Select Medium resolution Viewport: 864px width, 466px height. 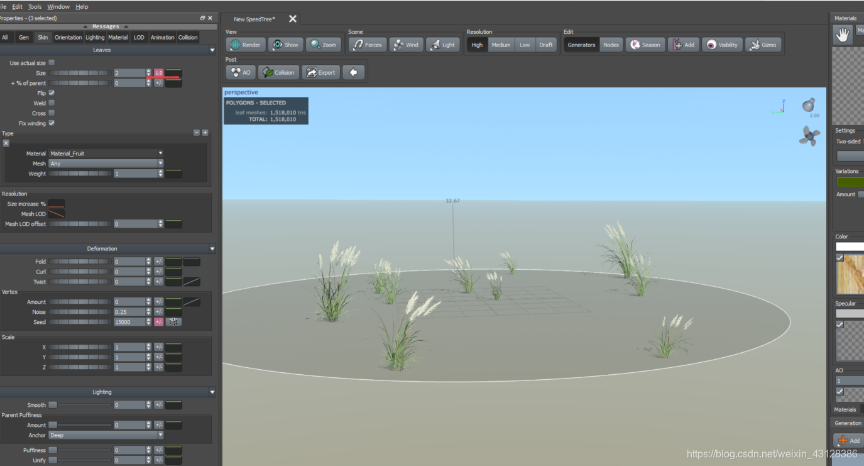coord(501,45)
